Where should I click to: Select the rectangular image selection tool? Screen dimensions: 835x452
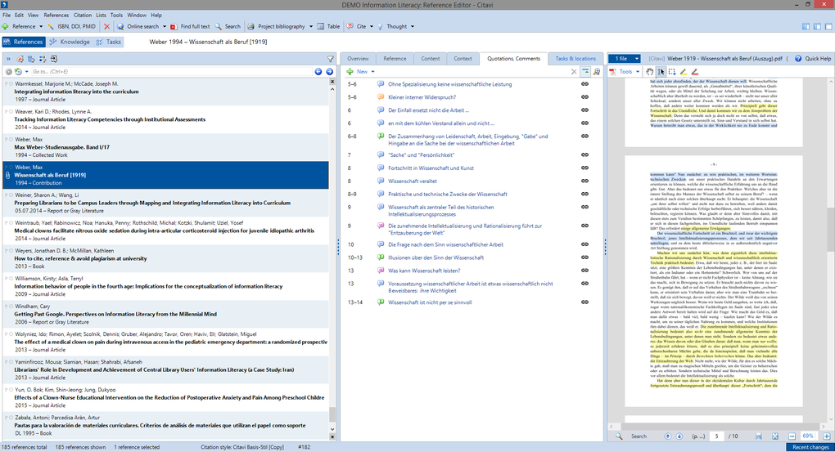click(672, 71)
